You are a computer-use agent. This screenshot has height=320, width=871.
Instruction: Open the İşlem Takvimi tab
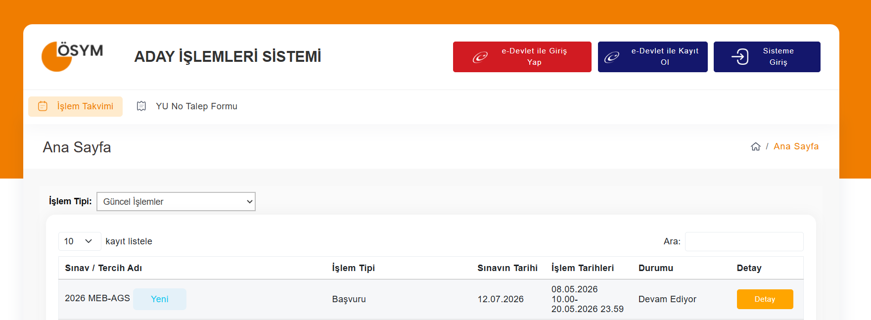(75, 106)
